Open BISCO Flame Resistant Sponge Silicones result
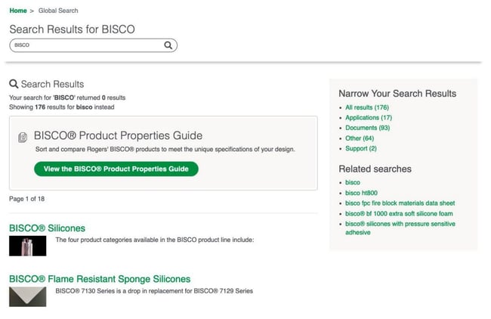This screenshot has width=491, height=319. coord(100,279)
